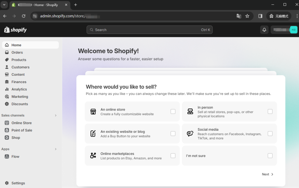This screenshot has height=188, width=299.
Task: Open Discounts page
Action: (30, 104)
